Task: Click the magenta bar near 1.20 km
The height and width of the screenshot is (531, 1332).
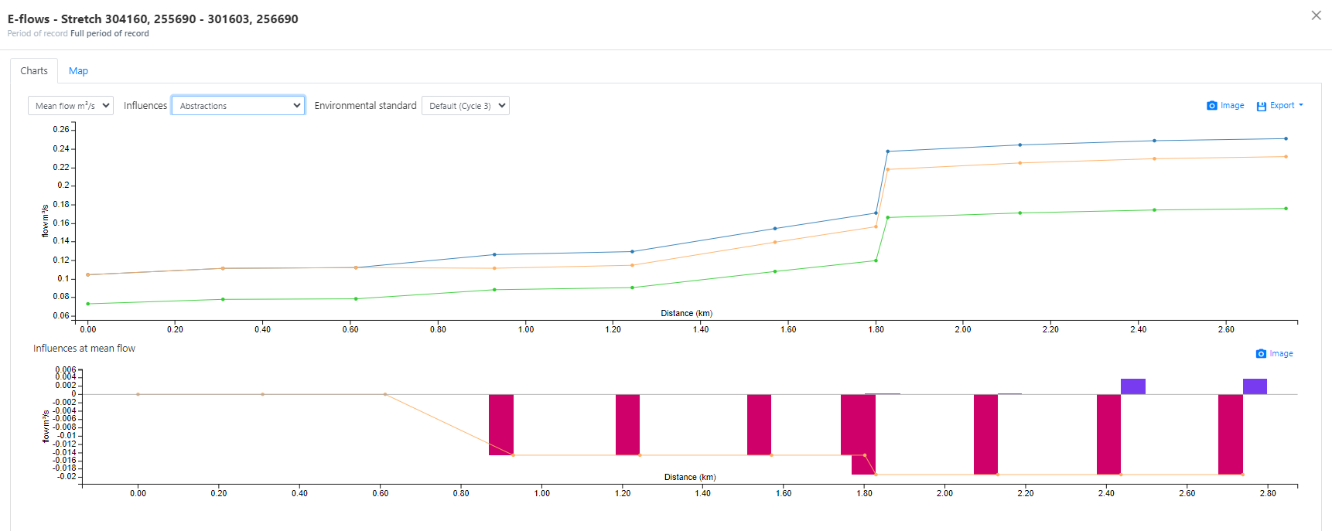Action: coord(627,424)
